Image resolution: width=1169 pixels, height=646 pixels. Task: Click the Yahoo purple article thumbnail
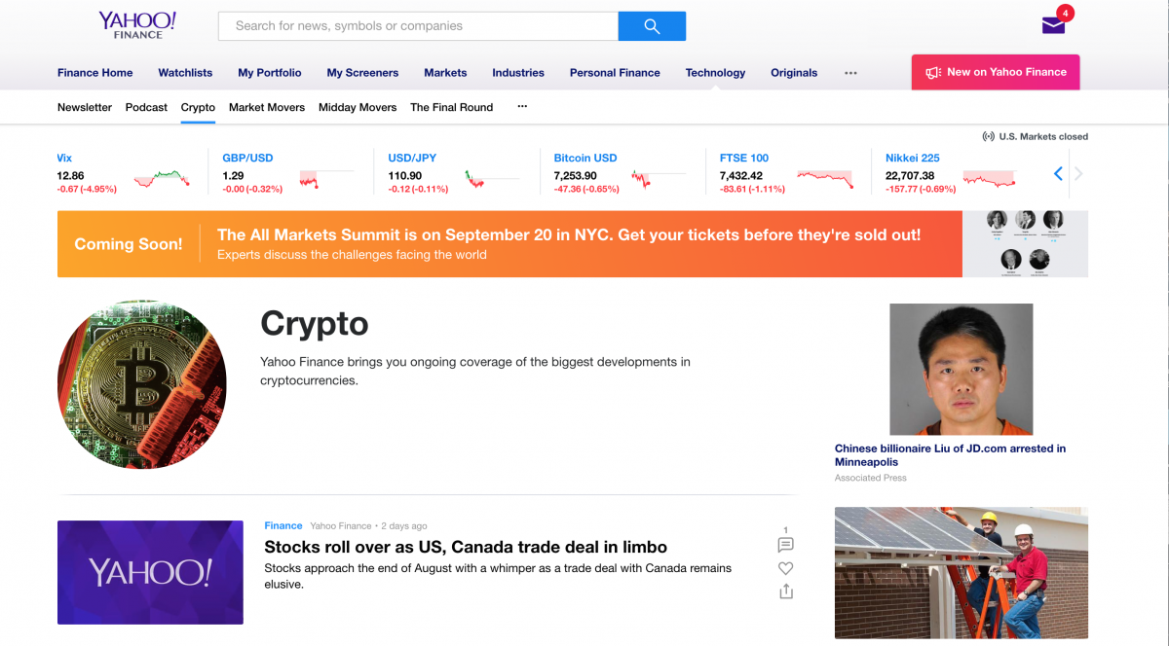[150, 572]
